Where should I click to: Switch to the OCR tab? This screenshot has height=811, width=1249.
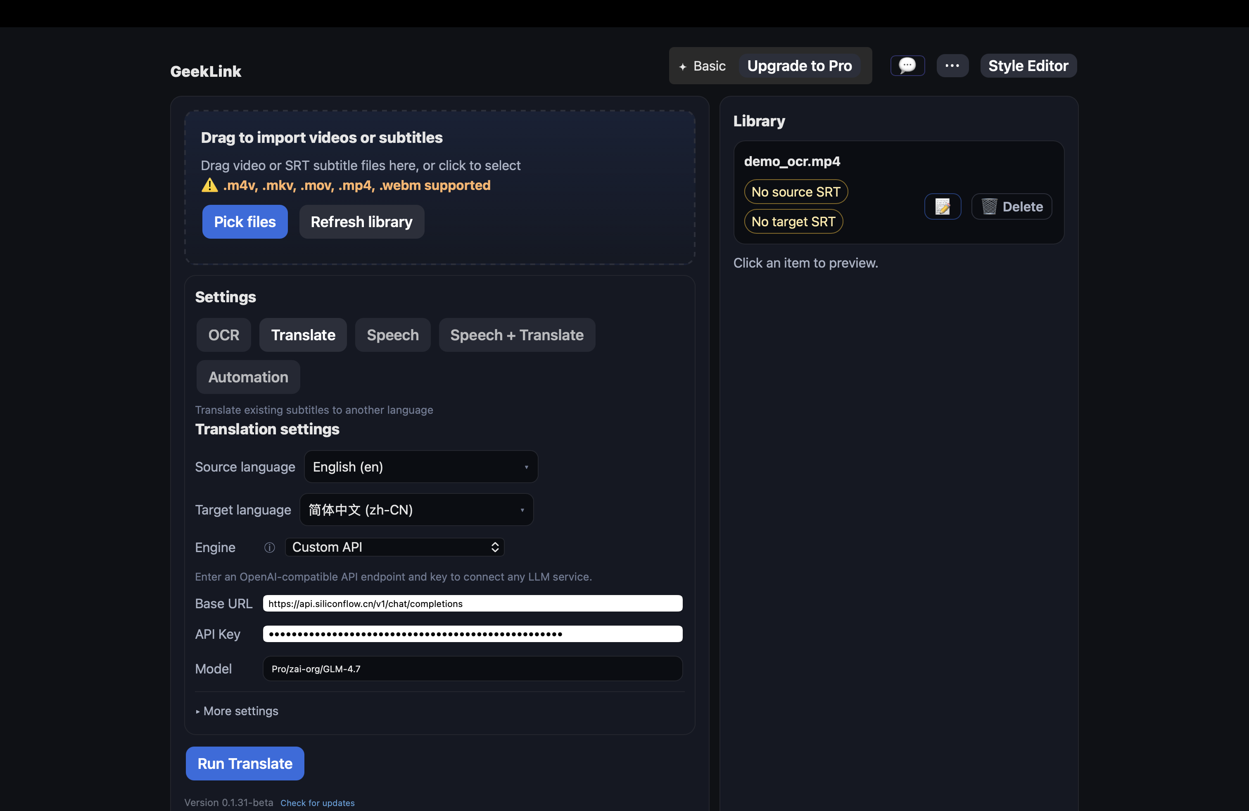coord(223,334)
